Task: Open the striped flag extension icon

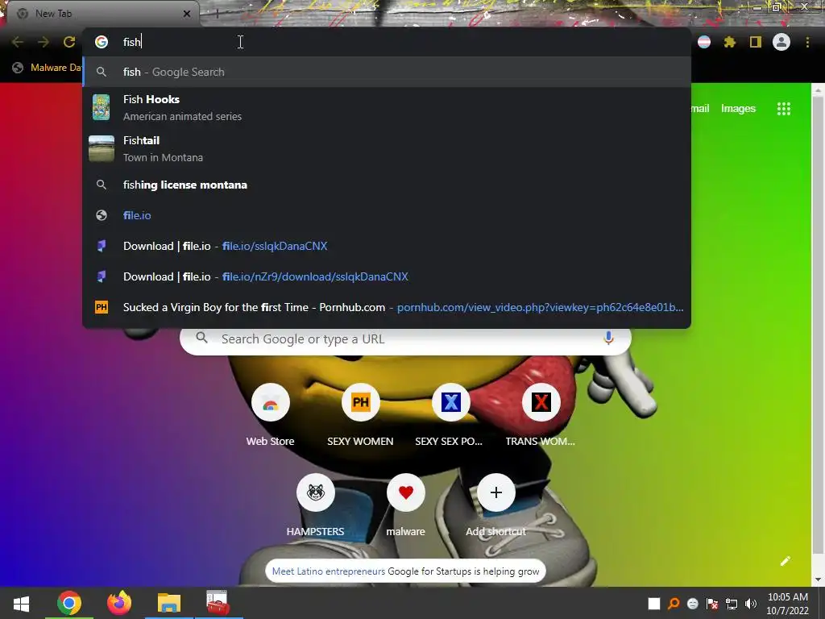Action: [x=704, y=42]
